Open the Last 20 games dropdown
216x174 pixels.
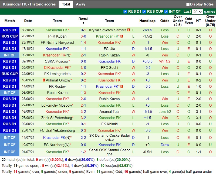[197, 12]
